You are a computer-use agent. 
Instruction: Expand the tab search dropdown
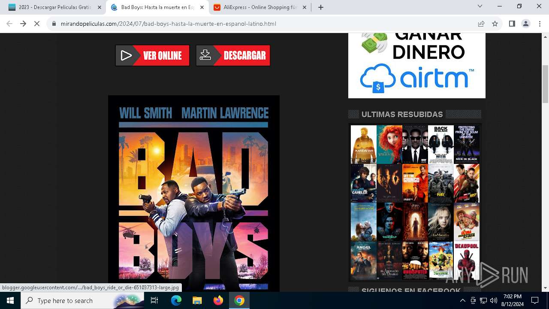click(x=480, y=6)
